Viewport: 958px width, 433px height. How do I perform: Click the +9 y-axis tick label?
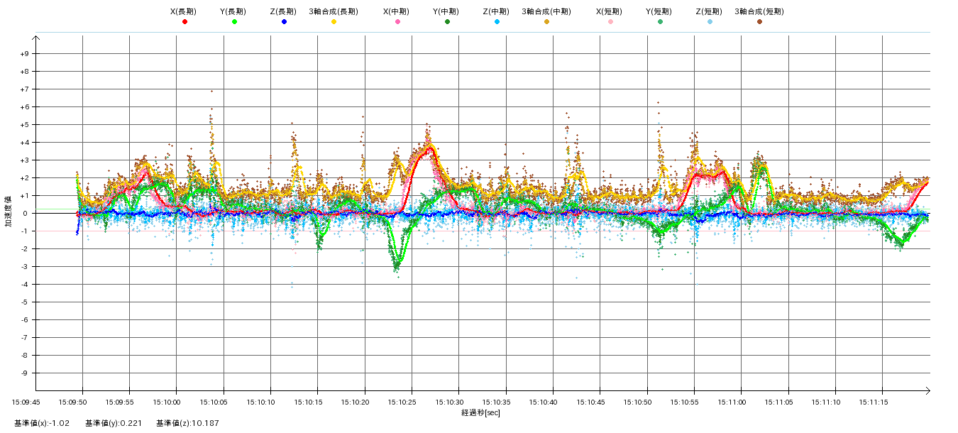coord(24,54)
